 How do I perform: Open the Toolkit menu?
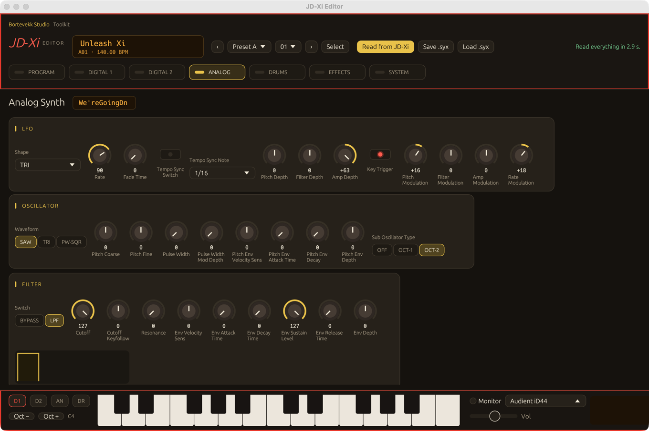click(x=62, y=24)
